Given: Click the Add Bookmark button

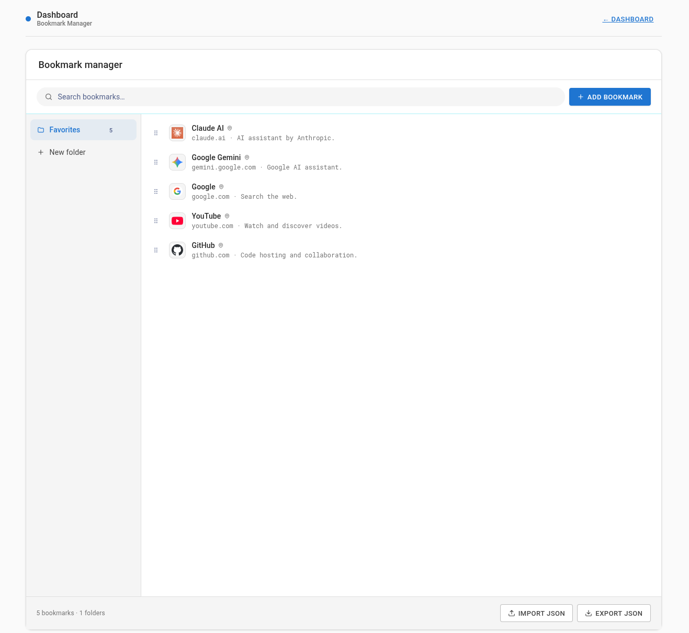Looking at the screenshot, I should (x=610, y=97).
